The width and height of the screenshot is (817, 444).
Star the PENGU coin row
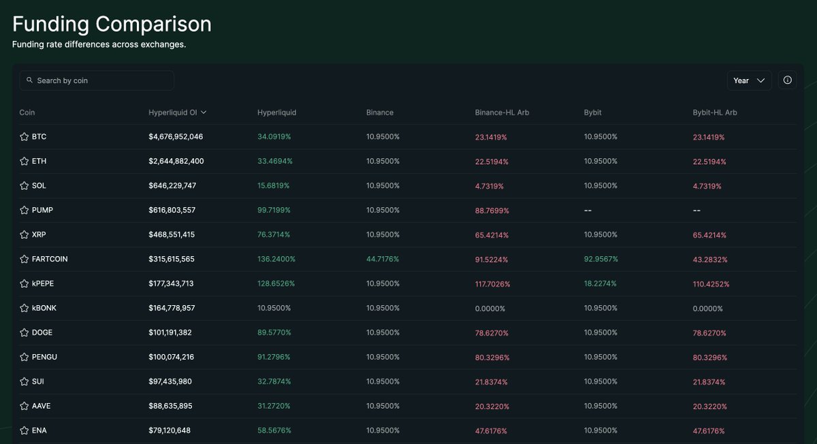click(x=24, y=358)
